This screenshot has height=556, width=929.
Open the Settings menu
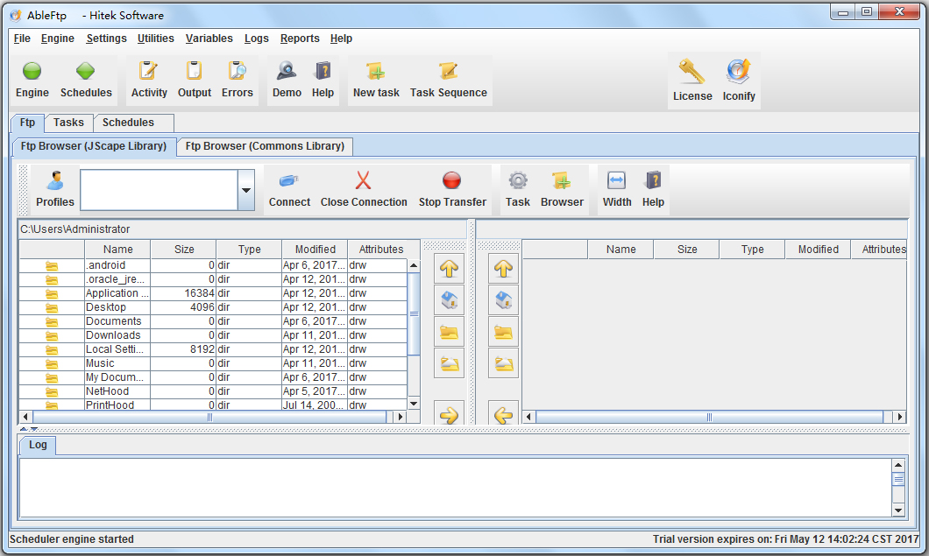point(106,39)
